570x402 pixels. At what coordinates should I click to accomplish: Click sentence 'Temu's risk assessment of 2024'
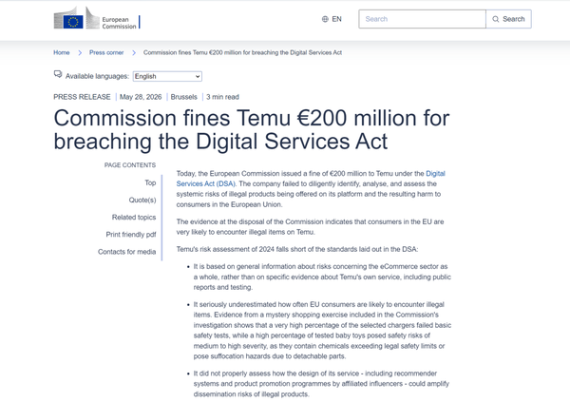pos(297,249)
